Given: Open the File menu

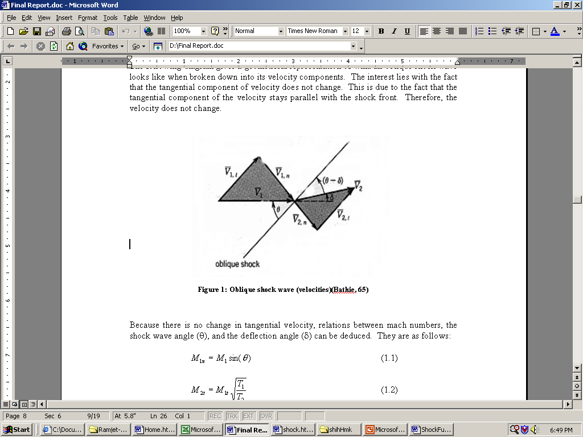Looking at the screenshot, I should pos(11,18).
